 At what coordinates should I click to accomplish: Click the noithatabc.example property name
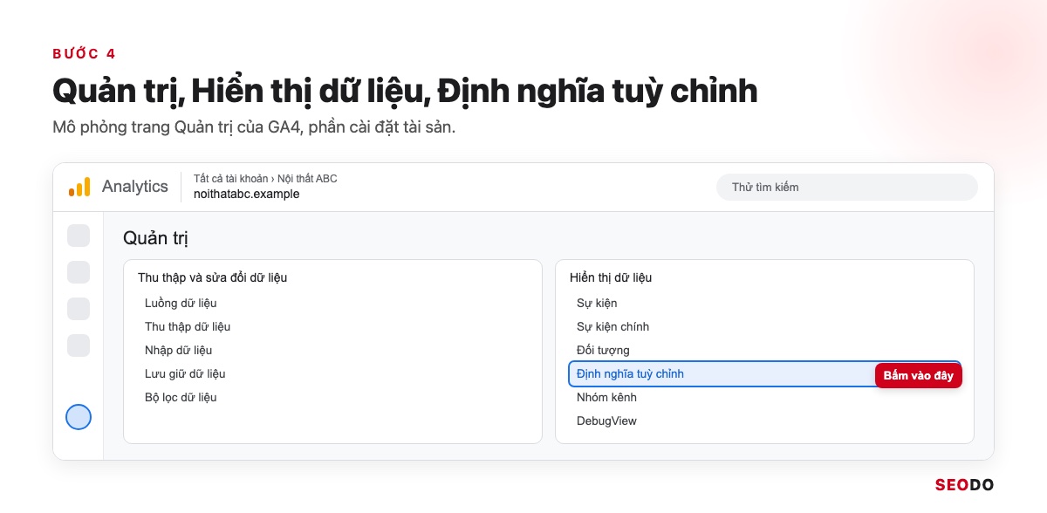(x=246, y=195)
